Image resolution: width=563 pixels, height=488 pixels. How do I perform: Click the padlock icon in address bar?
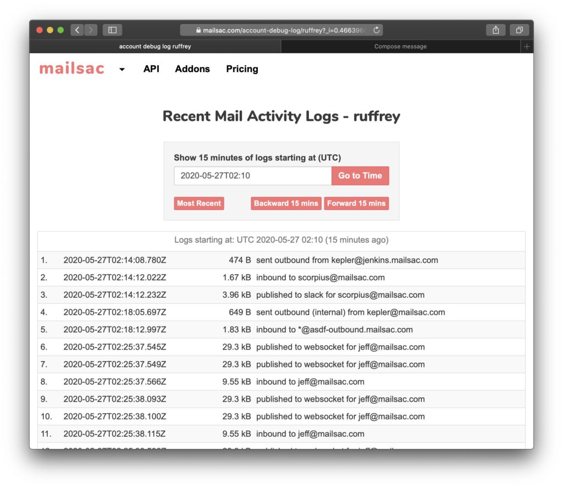pyautogui.click(x=198, y=30)
